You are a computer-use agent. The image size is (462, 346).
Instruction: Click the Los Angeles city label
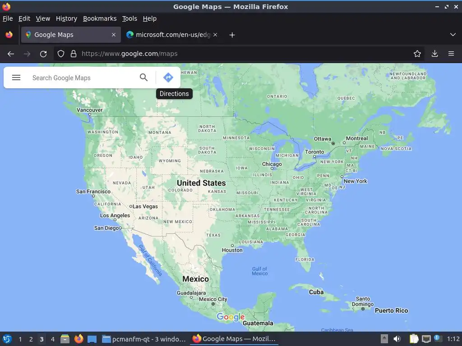click(x=115, y=215)
